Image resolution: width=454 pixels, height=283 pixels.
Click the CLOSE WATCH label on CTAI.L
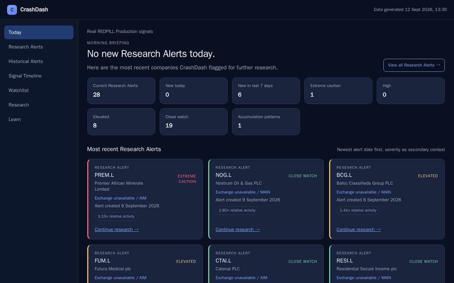click(x=303, y=261)
